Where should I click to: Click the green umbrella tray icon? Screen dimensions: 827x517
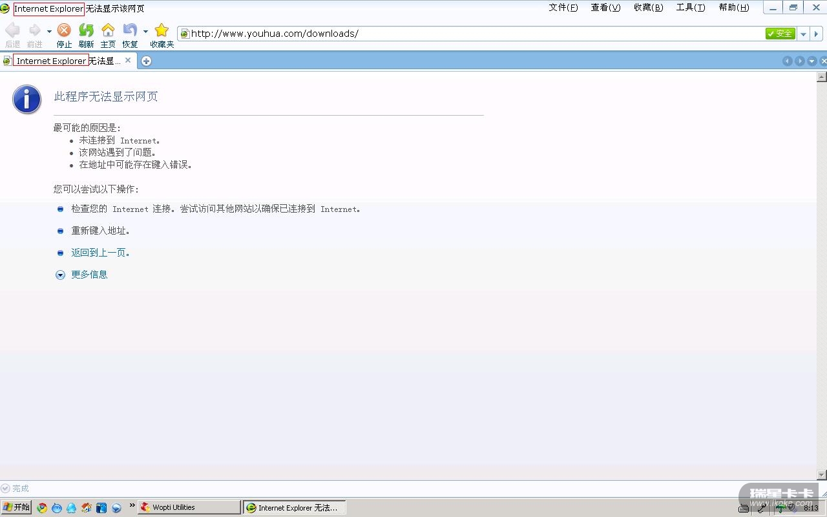pyautogui.click(x=780, y=508)
